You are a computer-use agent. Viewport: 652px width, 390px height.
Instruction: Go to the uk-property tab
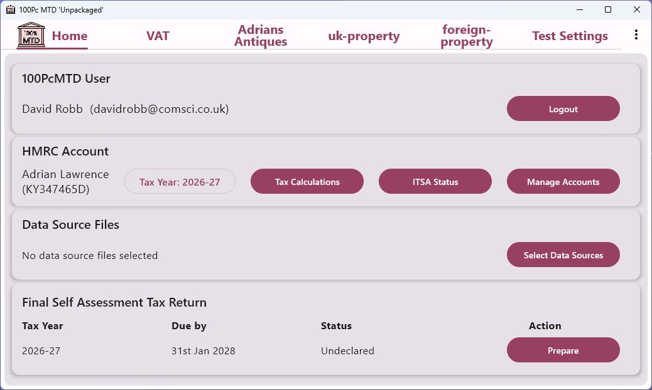[x=364, y=36]
